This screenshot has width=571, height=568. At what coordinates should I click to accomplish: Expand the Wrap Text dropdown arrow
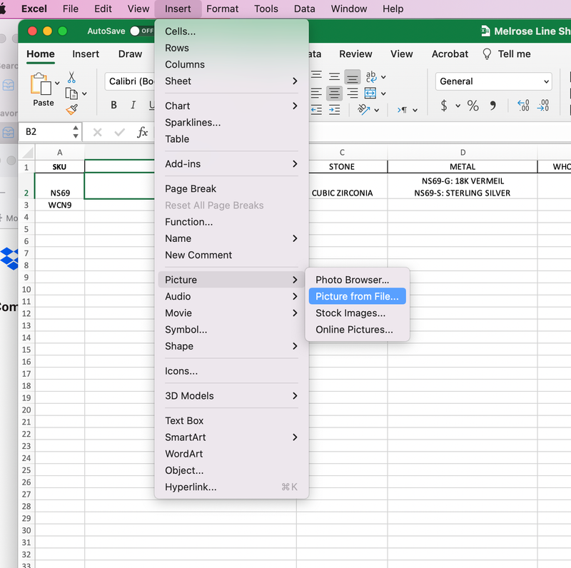coord(383,77)
